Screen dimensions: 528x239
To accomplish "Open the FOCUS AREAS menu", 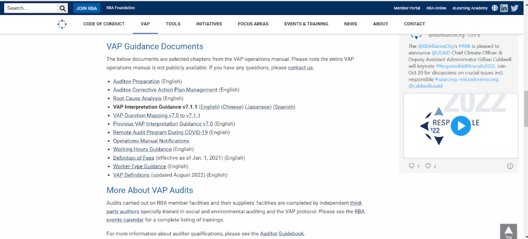I will [x=253, y=24].
